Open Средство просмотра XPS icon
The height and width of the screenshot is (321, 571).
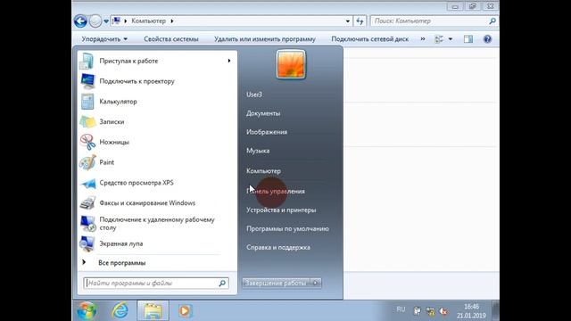pyautogui.click(x=87, y=183)
